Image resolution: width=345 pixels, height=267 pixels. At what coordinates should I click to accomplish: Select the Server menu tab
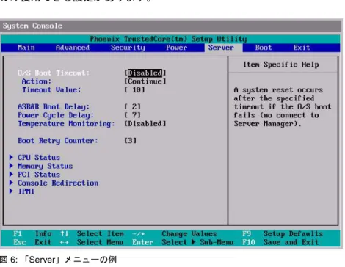click(221, 48)
